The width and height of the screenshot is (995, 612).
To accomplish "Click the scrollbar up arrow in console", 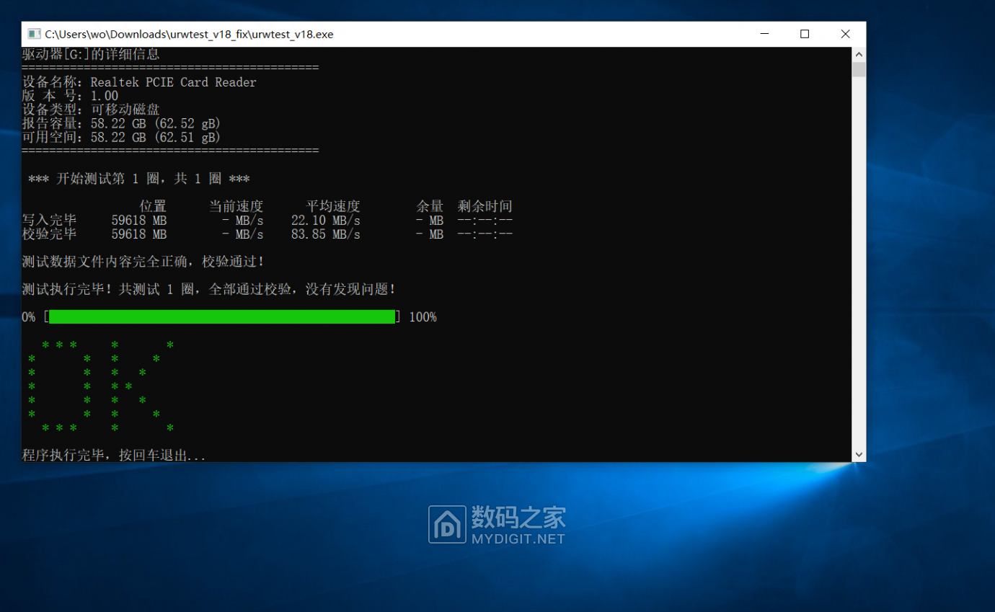I will click(858, 55).
